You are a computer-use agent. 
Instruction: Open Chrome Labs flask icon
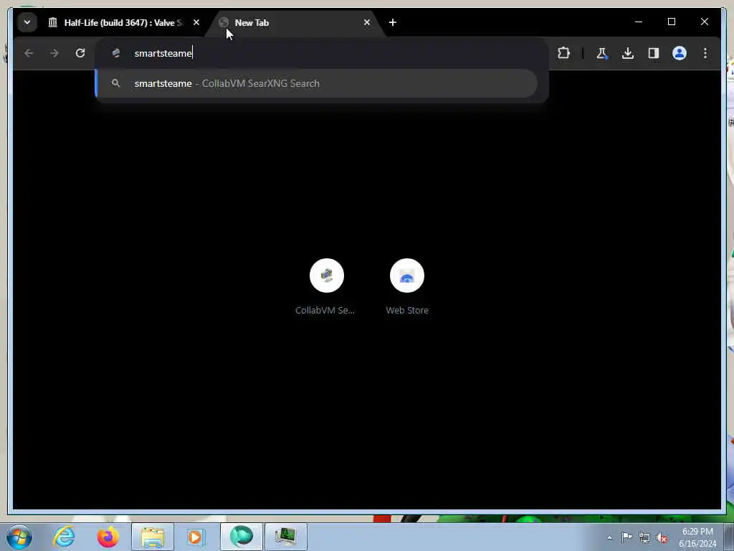tap(602, 53)
